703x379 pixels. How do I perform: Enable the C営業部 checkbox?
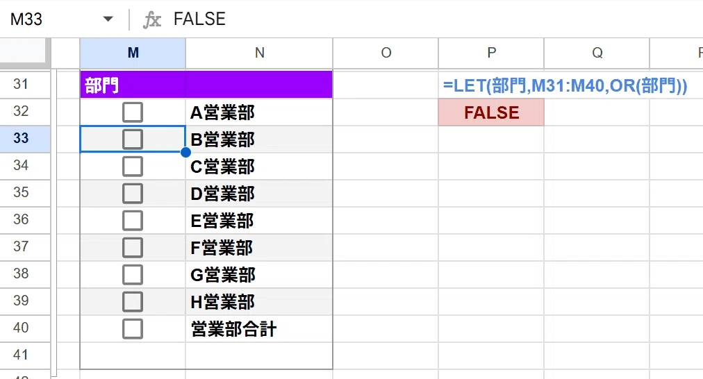pyautogui.click(x=133, y=167)
